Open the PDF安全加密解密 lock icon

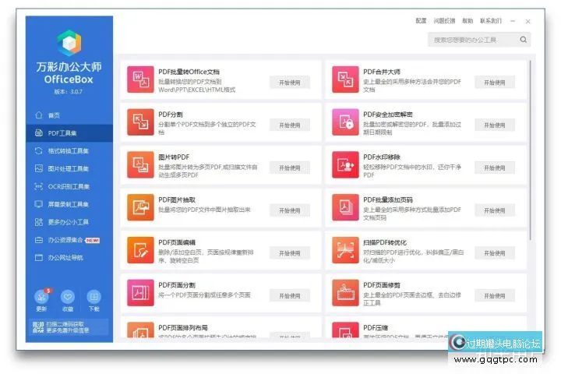click(x=344, y=122)
